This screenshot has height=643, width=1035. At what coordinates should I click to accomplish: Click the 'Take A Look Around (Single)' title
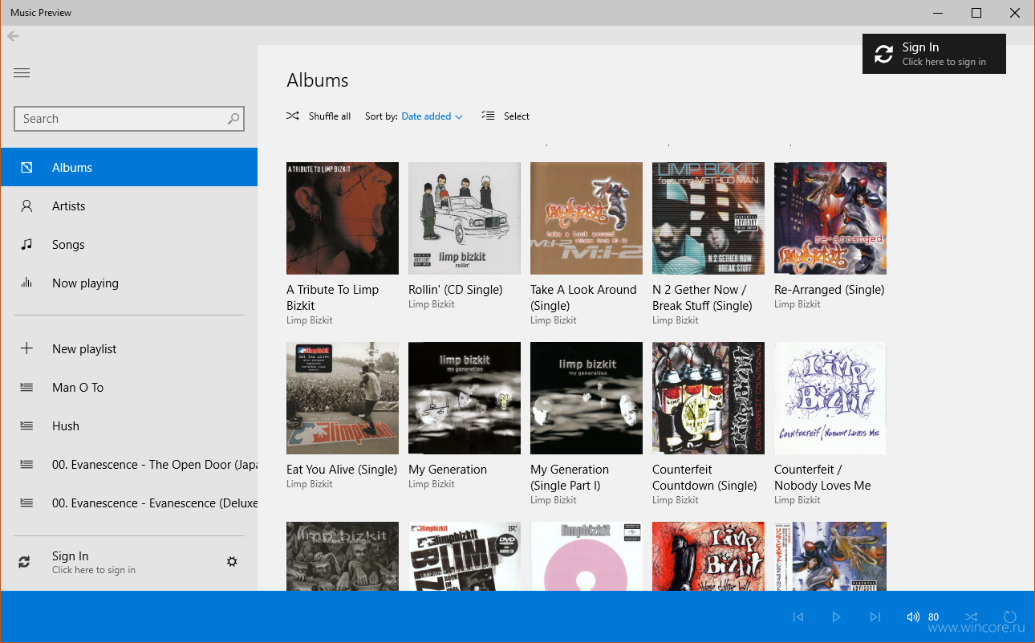pyautogui.click(x=583, y=298)
